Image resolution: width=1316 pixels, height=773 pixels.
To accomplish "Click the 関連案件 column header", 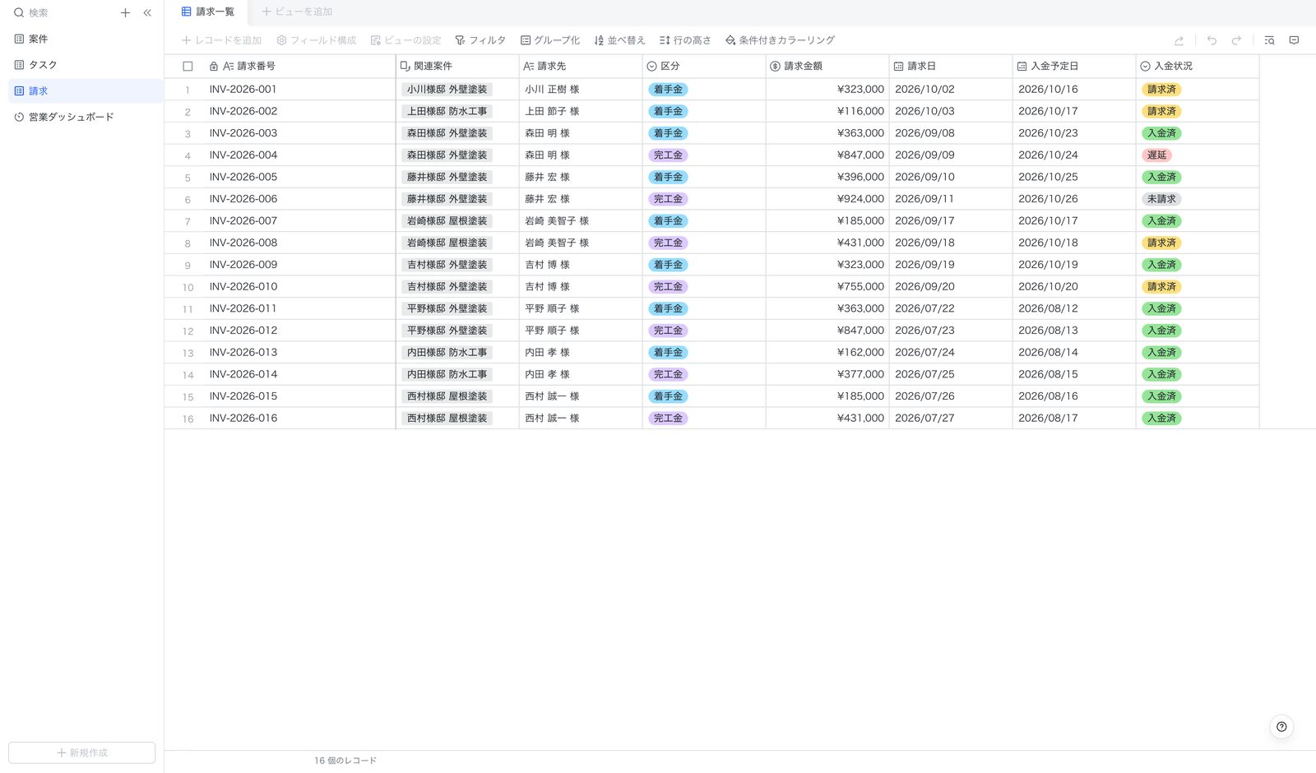I will [457, 67].
